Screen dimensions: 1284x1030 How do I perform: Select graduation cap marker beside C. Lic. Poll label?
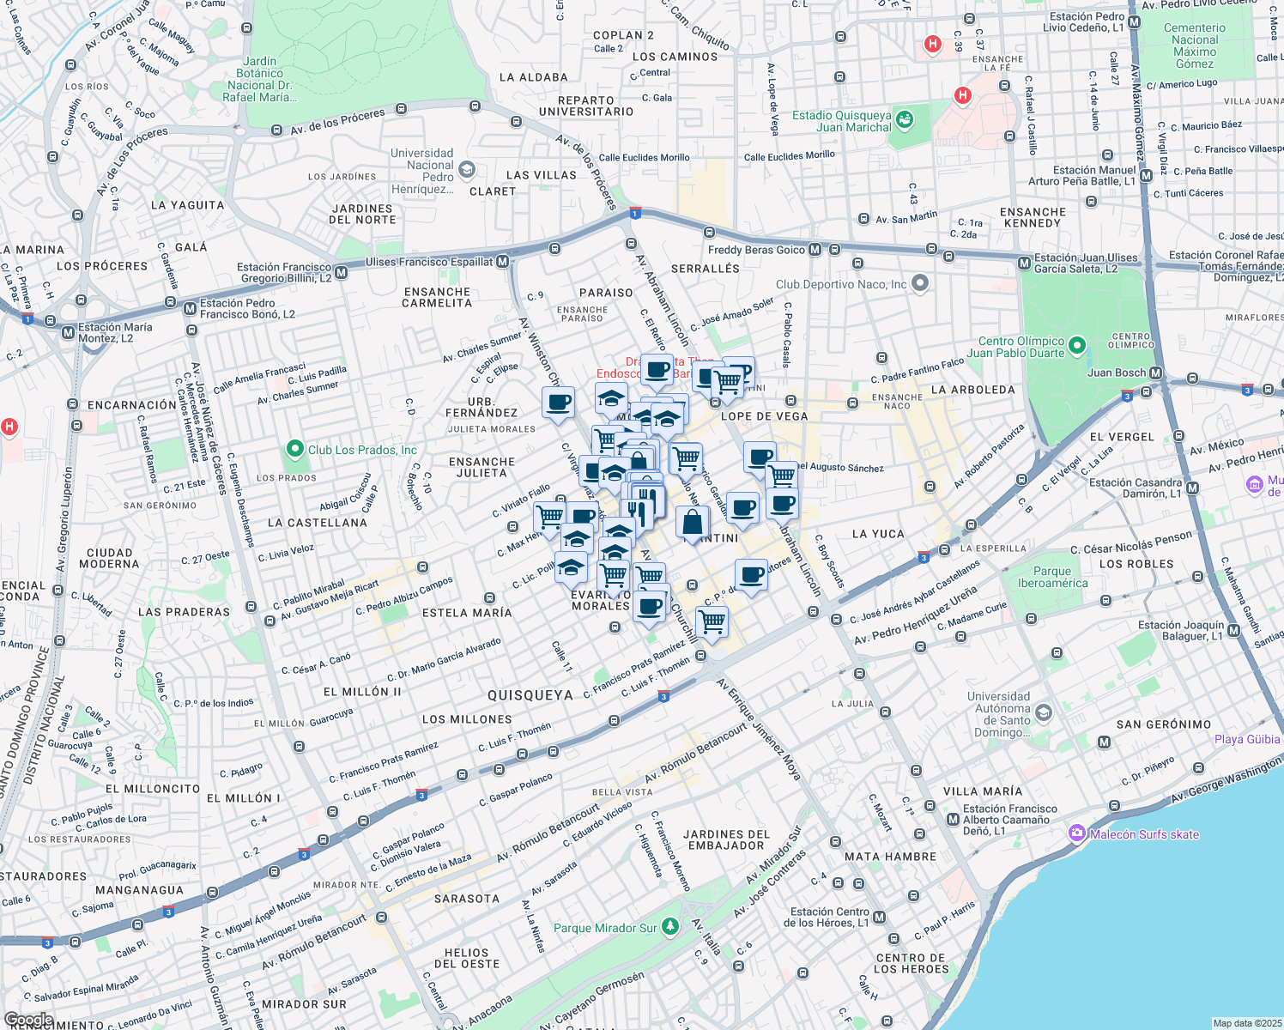tap(571, 568)
